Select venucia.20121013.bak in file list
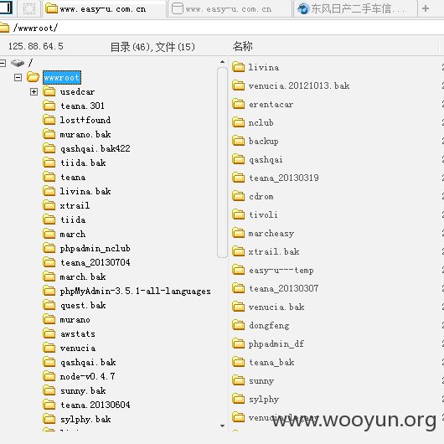 click(x=299, y=85)
